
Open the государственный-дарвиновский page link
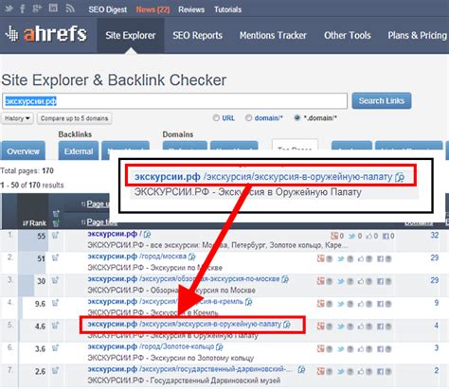coord(190,369)
